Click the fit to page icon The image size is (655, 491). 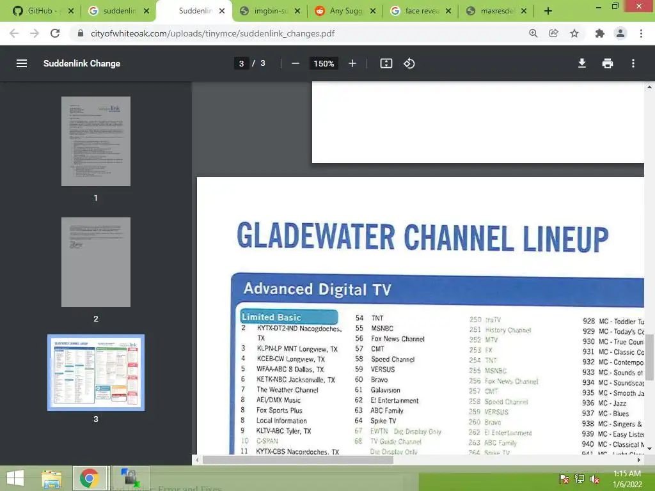click(386, 63)
